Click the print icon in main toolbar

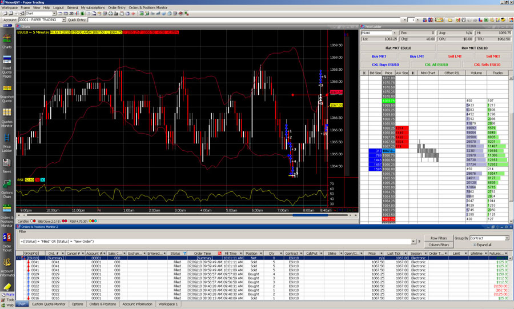coord(110,14)
